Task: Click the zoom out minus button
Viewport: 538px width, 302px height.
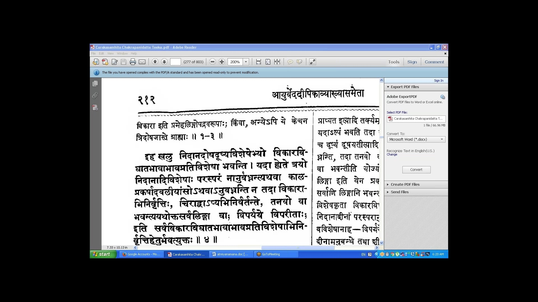Action: 212,62
